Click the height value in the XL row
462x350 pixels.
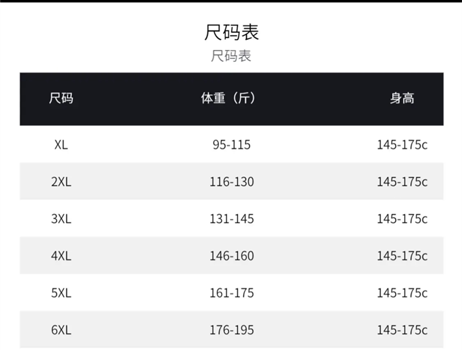[x=402, y=145]
